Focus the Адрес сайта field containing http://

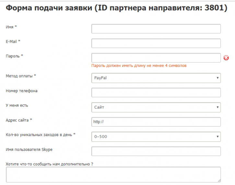(156, 122)
